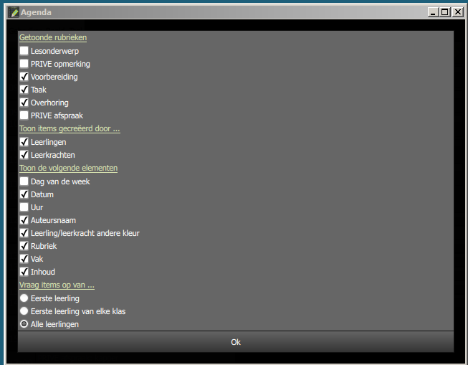This screenshot has width=468, height=365.
Task: Uncheck the Leerkrachten checkbox
Action: [24, 155]
